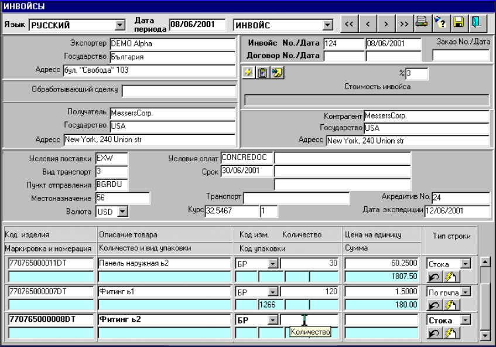Image resolution: width=496 pixels, height=347 pixels.
Task: Click Пункт отправления field BGRDU
Action: click(112, 185)
